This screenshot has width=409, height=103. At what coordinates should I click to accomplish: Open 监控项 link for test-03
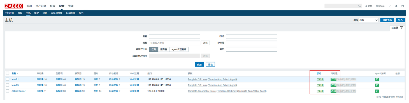59,85
